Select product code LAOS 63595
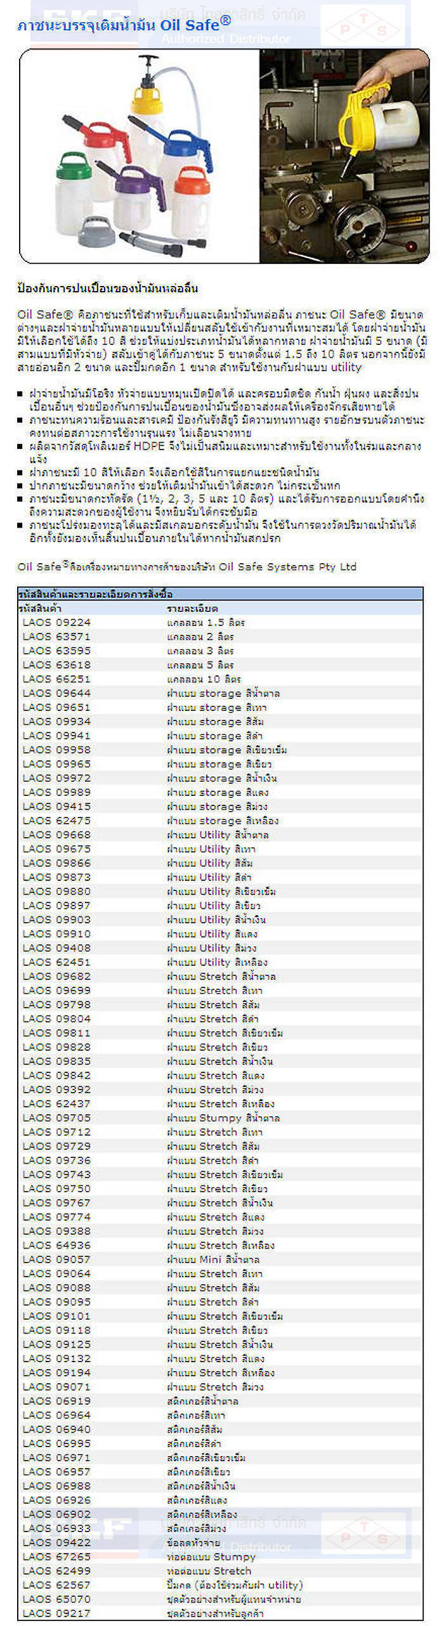444x1626 pixels. pos(56,651)
